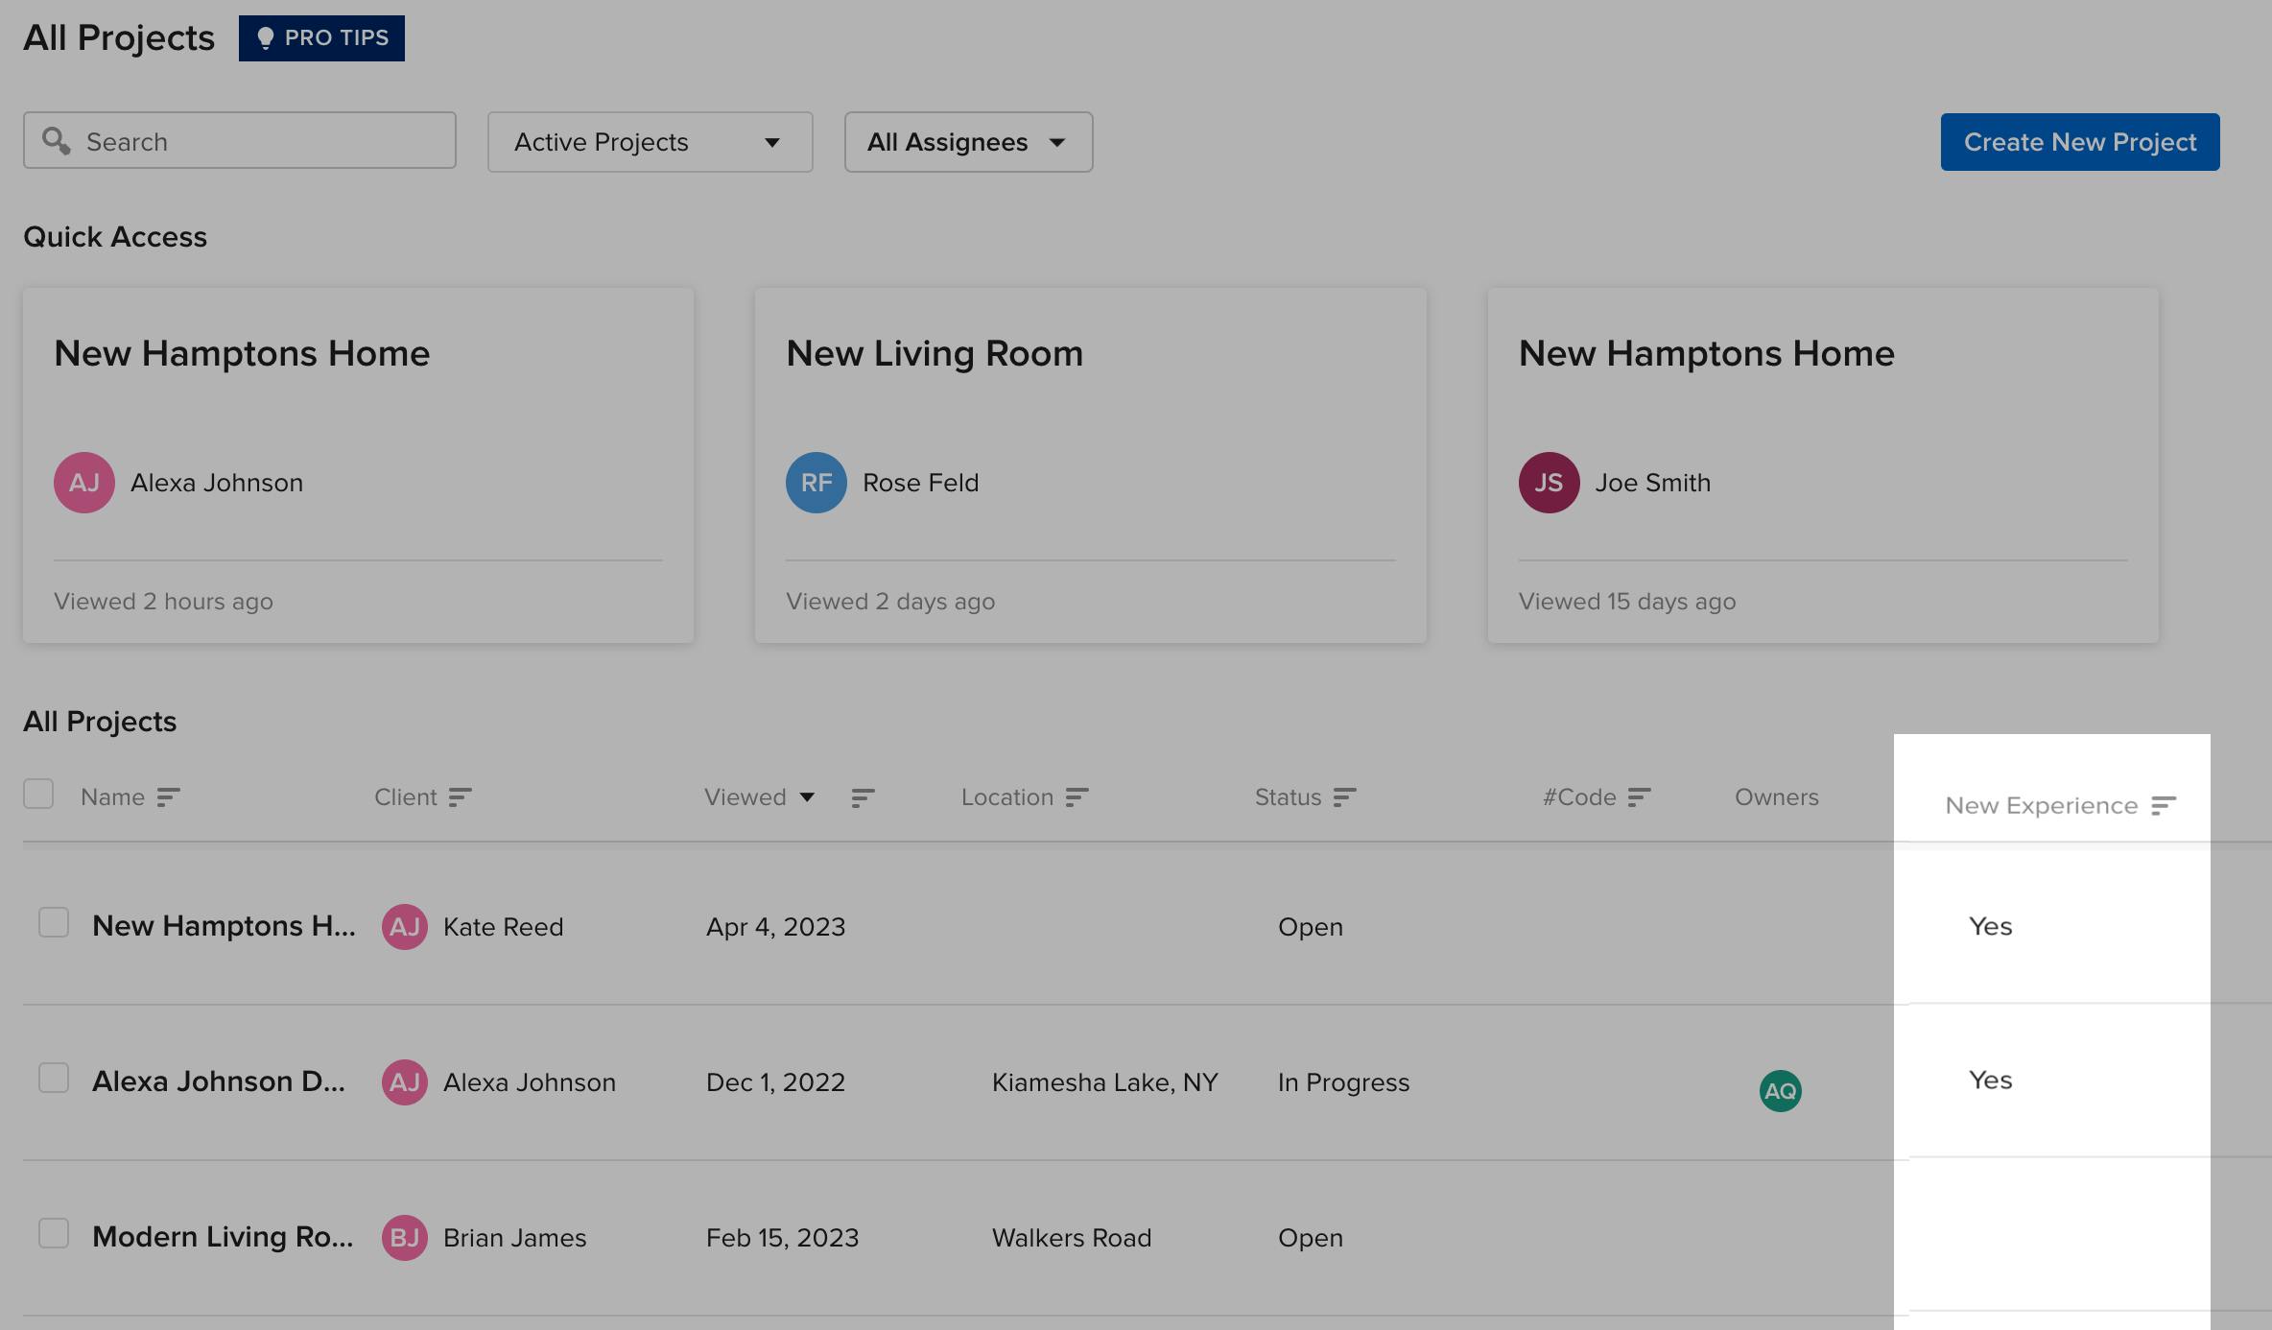This screenshot has height=1330, width=2272.
Task: Sort the table by Client column
Action: tap(461, 796)
